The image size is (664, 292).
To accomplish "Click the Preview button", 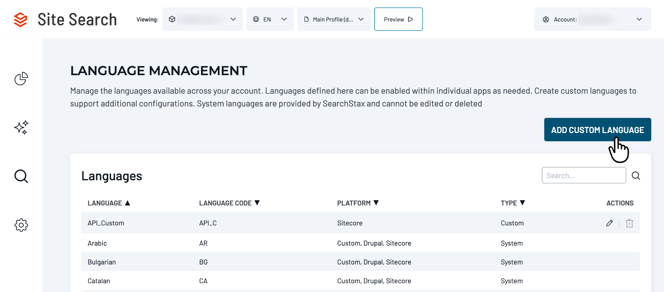I will (x=398, y=19).
